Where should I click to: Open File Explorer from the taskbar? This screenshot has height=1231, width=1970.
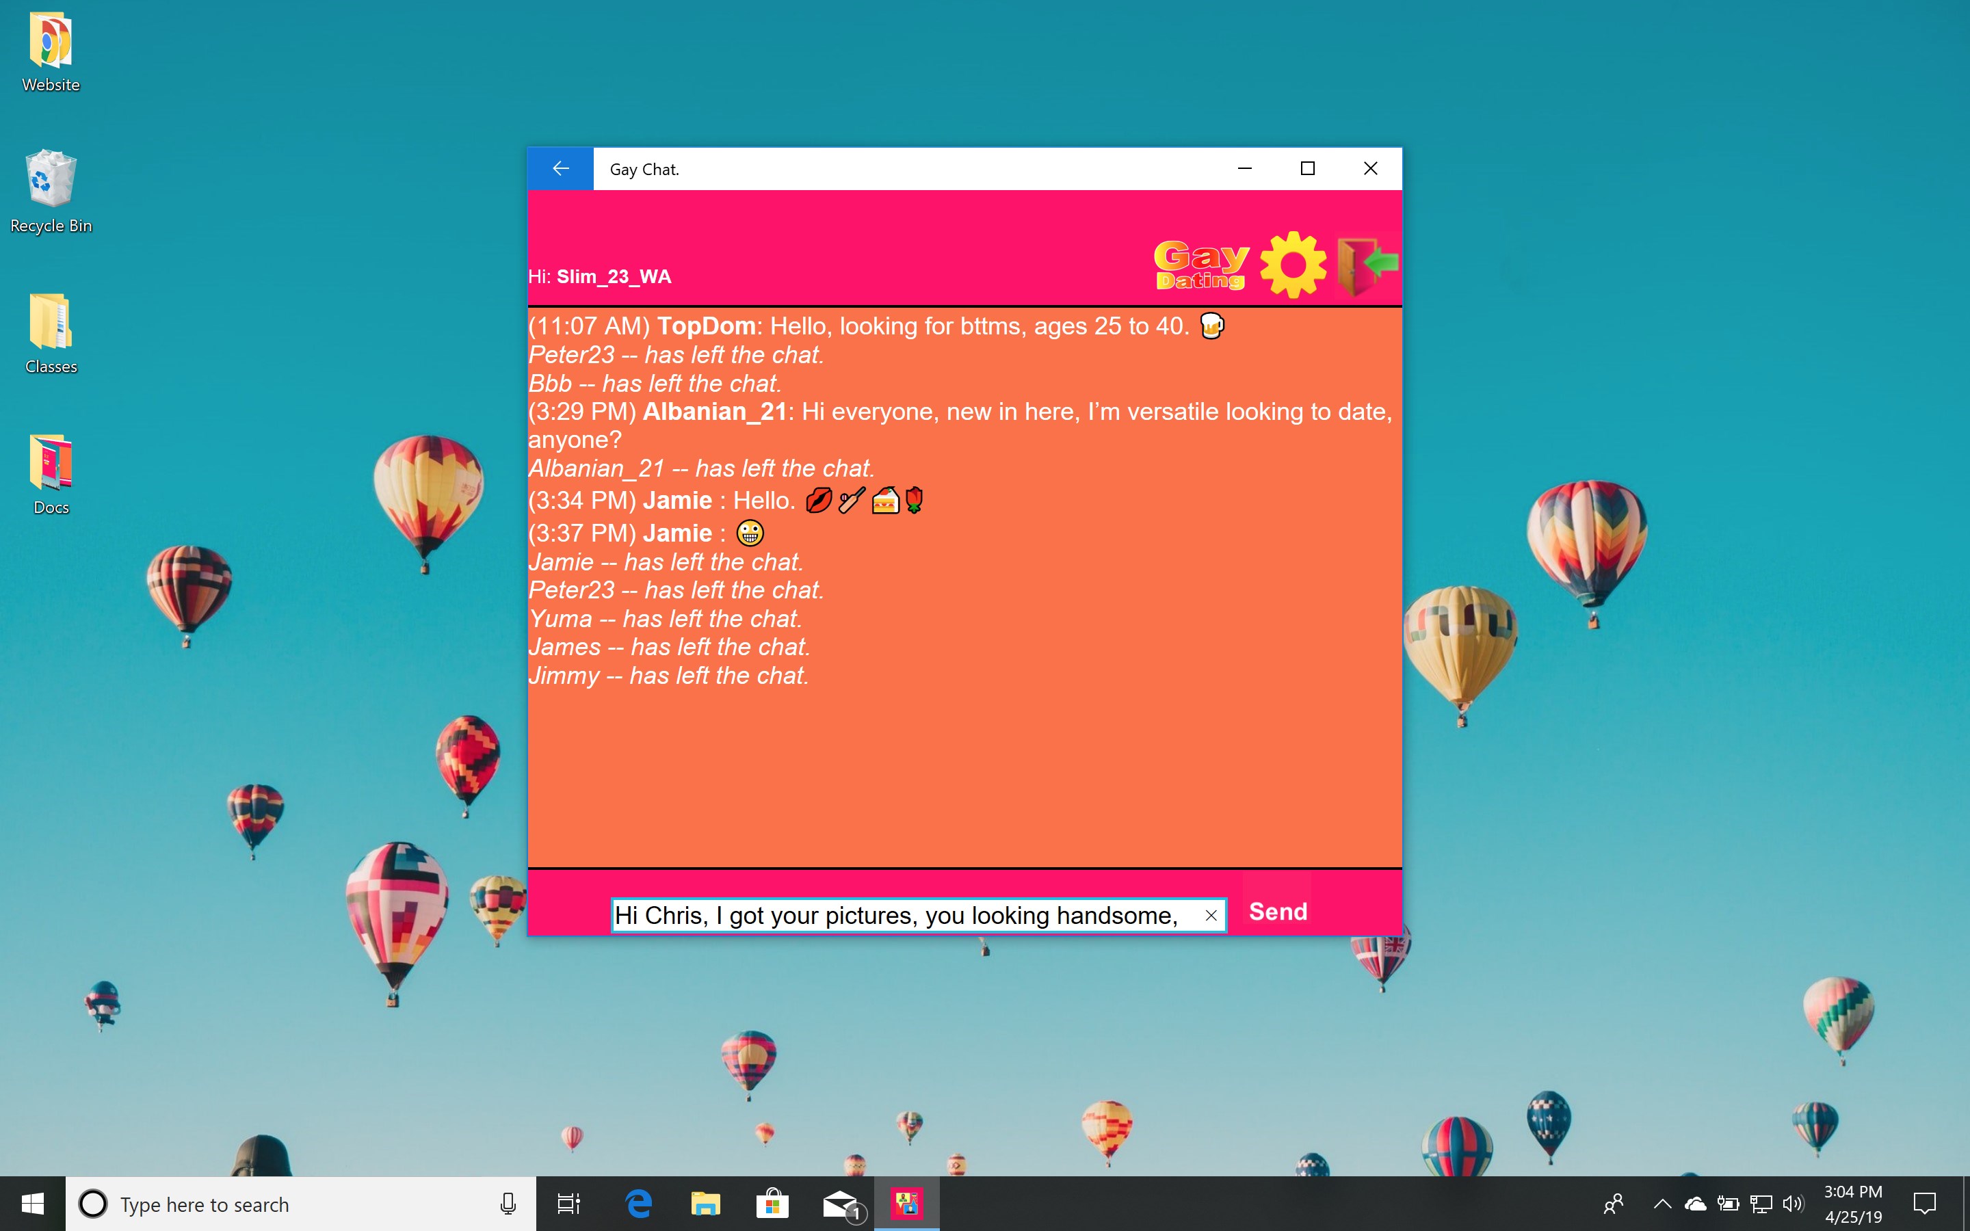click(705, 1204)
